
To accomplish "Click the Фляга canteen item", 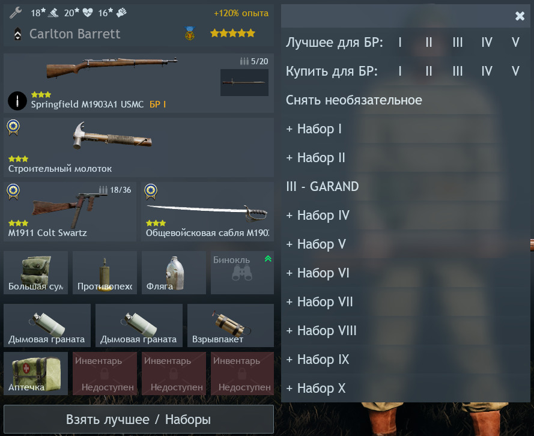I will tap(174, 273).
